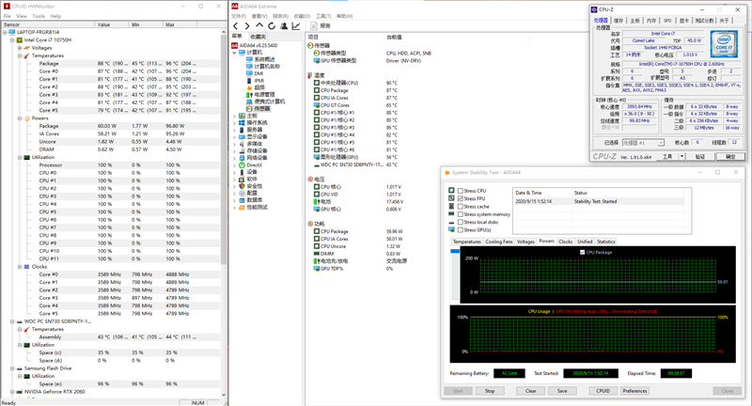752x406 pixels.
Task: Open the graph icon in AIDA64 toolbar
Action: point(296,26)
